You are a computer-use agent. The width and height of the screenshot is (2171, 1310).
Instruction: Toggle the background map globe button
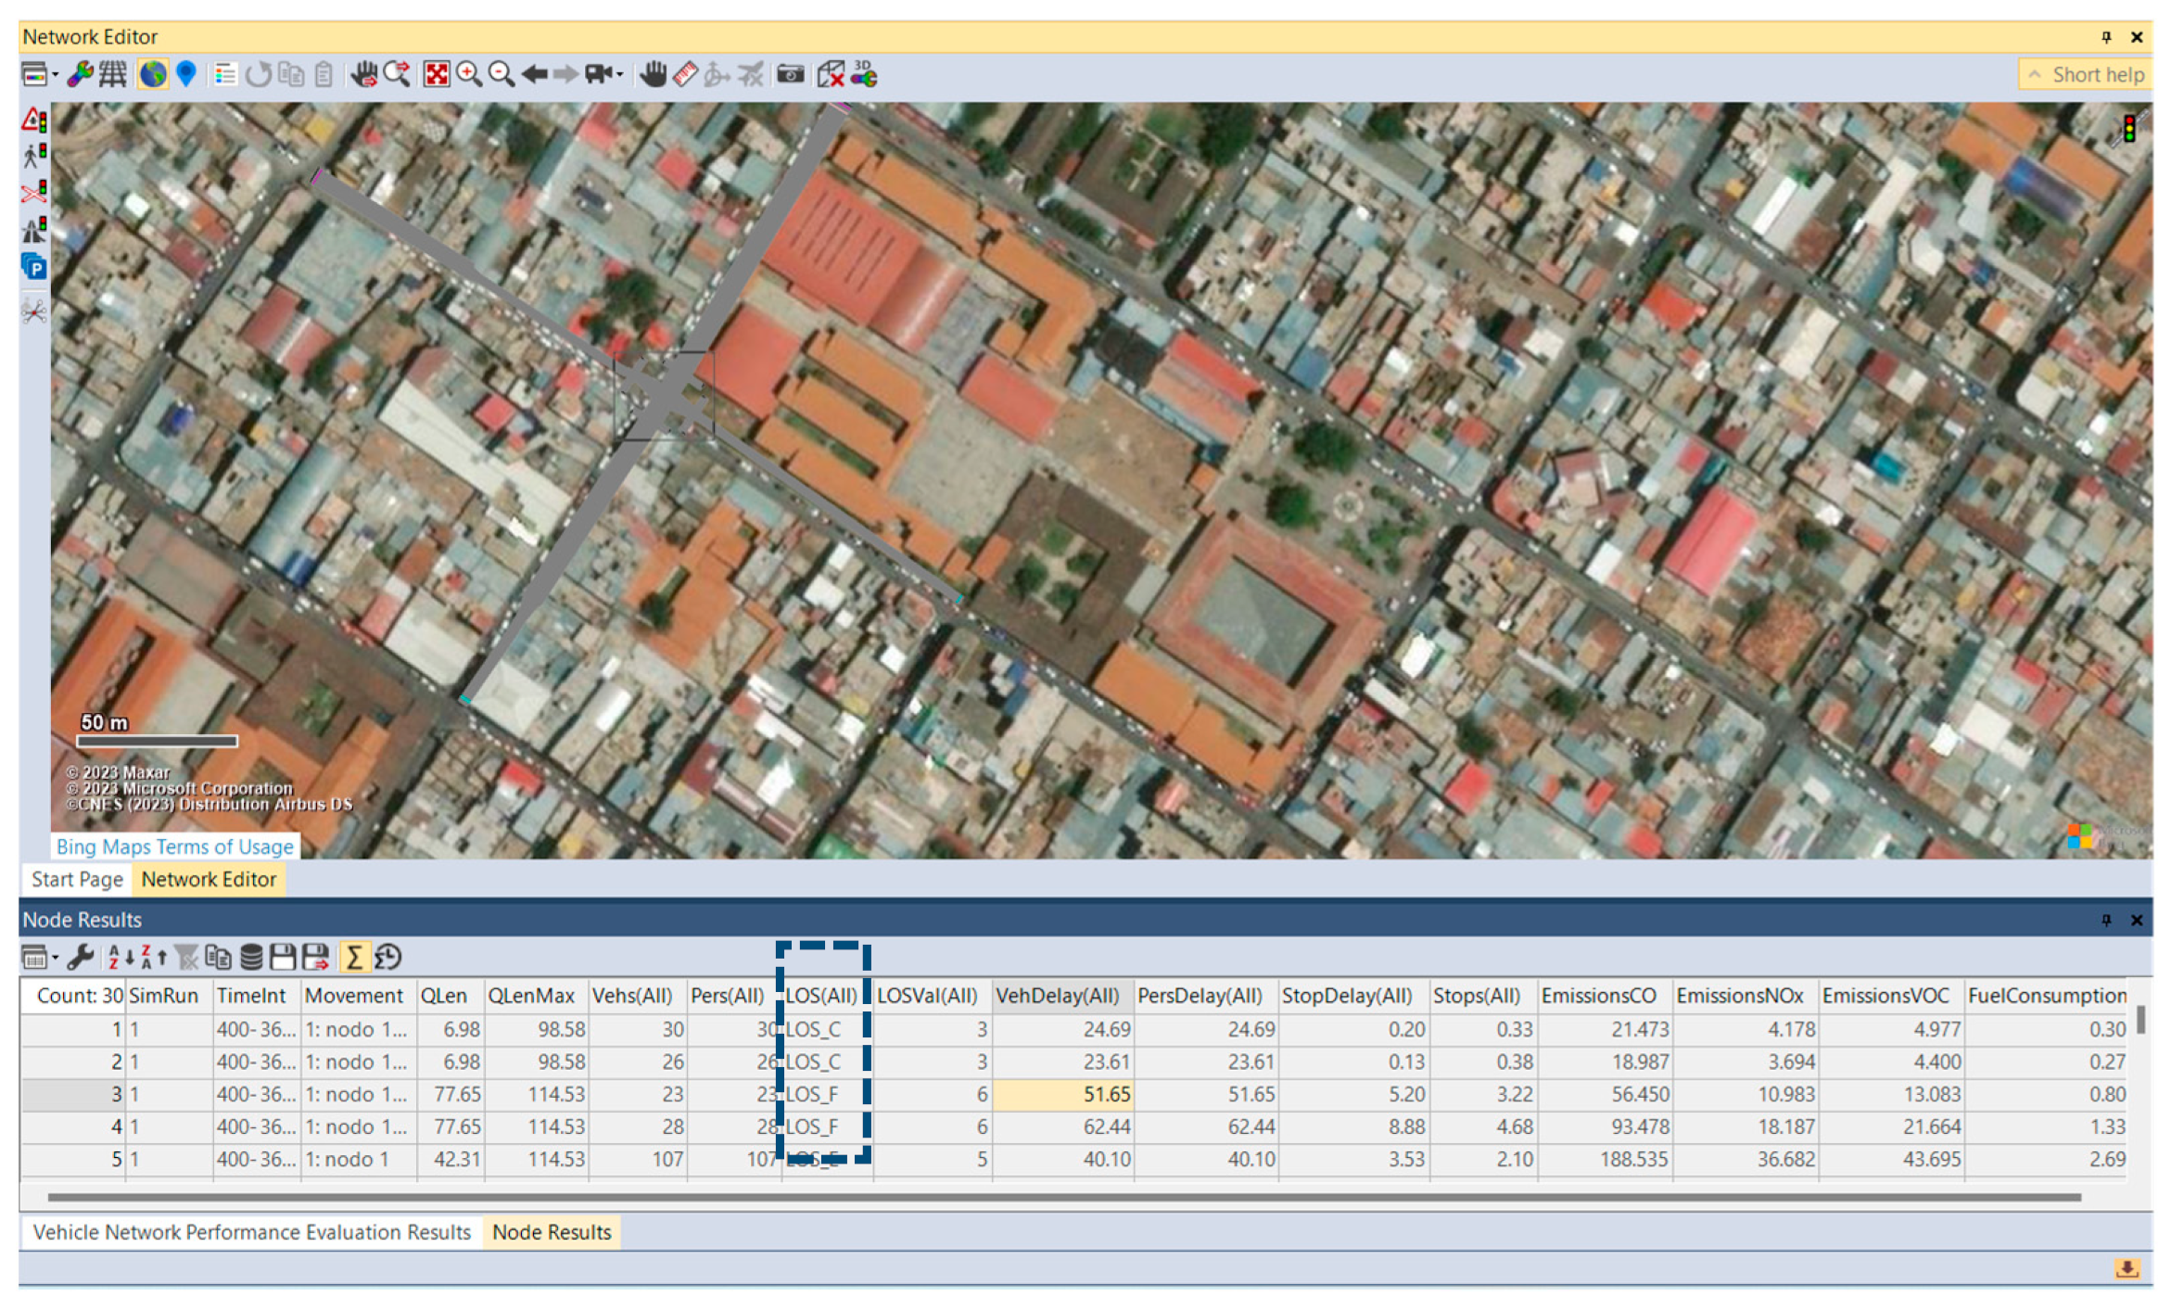click(153, 74)
